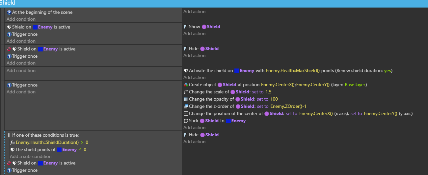The height and width of the screenshot is (175, 428).
Task: Add condition beside Activate the shield action
Action: pos(21,70)
